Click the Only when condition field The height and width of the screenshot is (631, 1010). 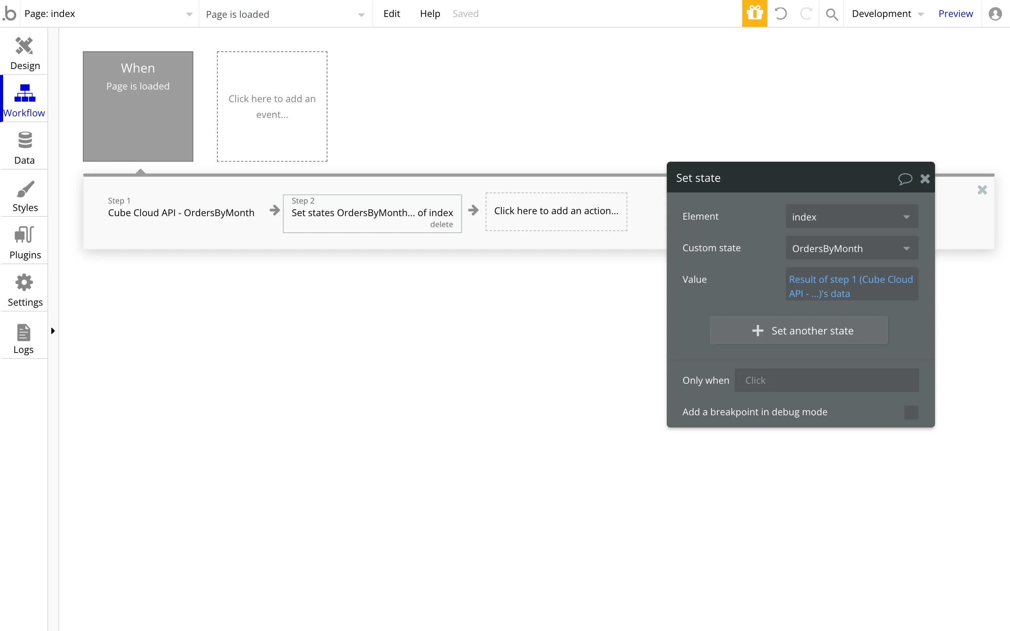827,380
